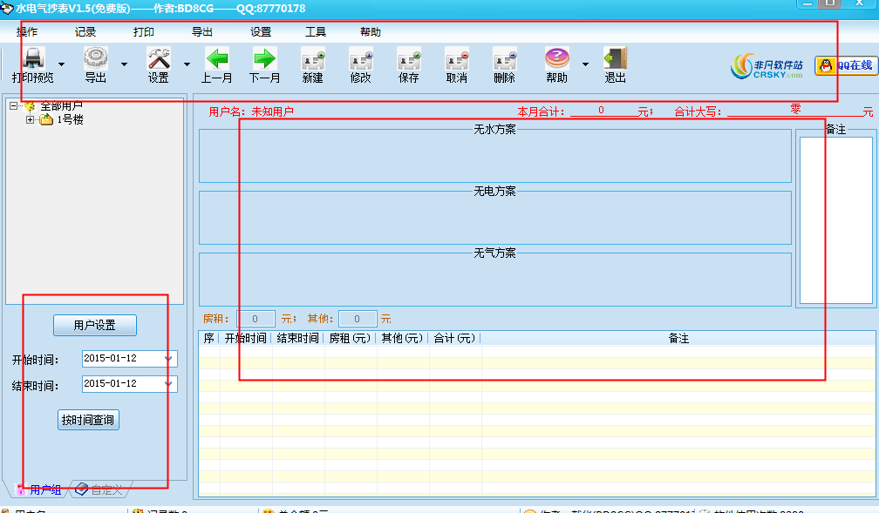This screenshot has width=879, height=513.
Task: Create a new record with 新建
Action: pos(313,60)
